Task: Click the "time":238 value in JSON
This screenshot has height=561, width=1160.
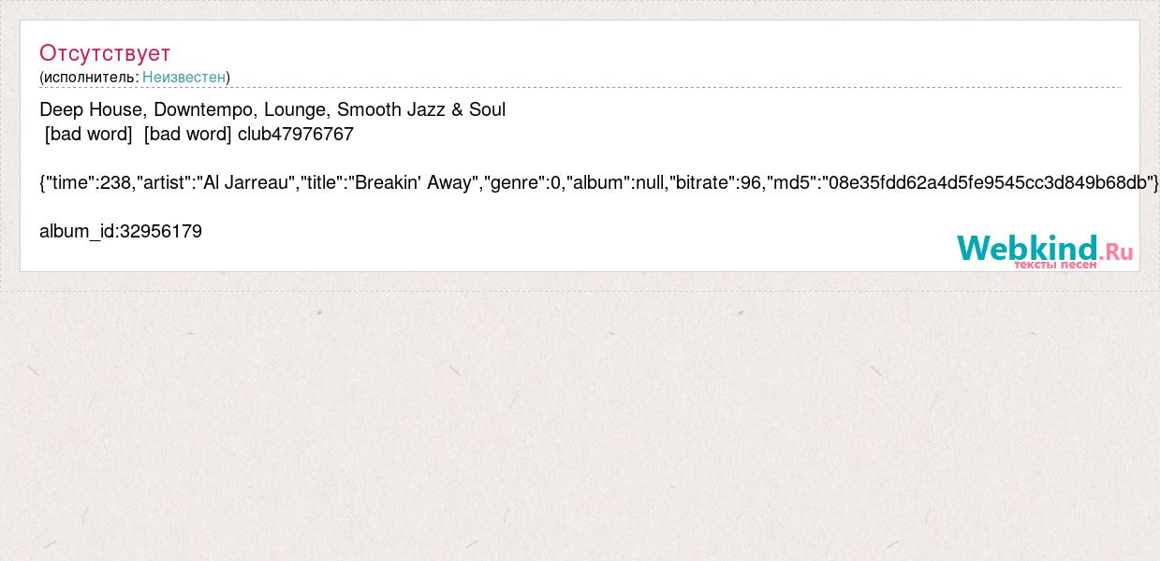Action: (88, 182)
